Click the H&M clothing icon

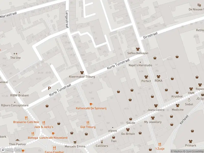pos(191,89)
